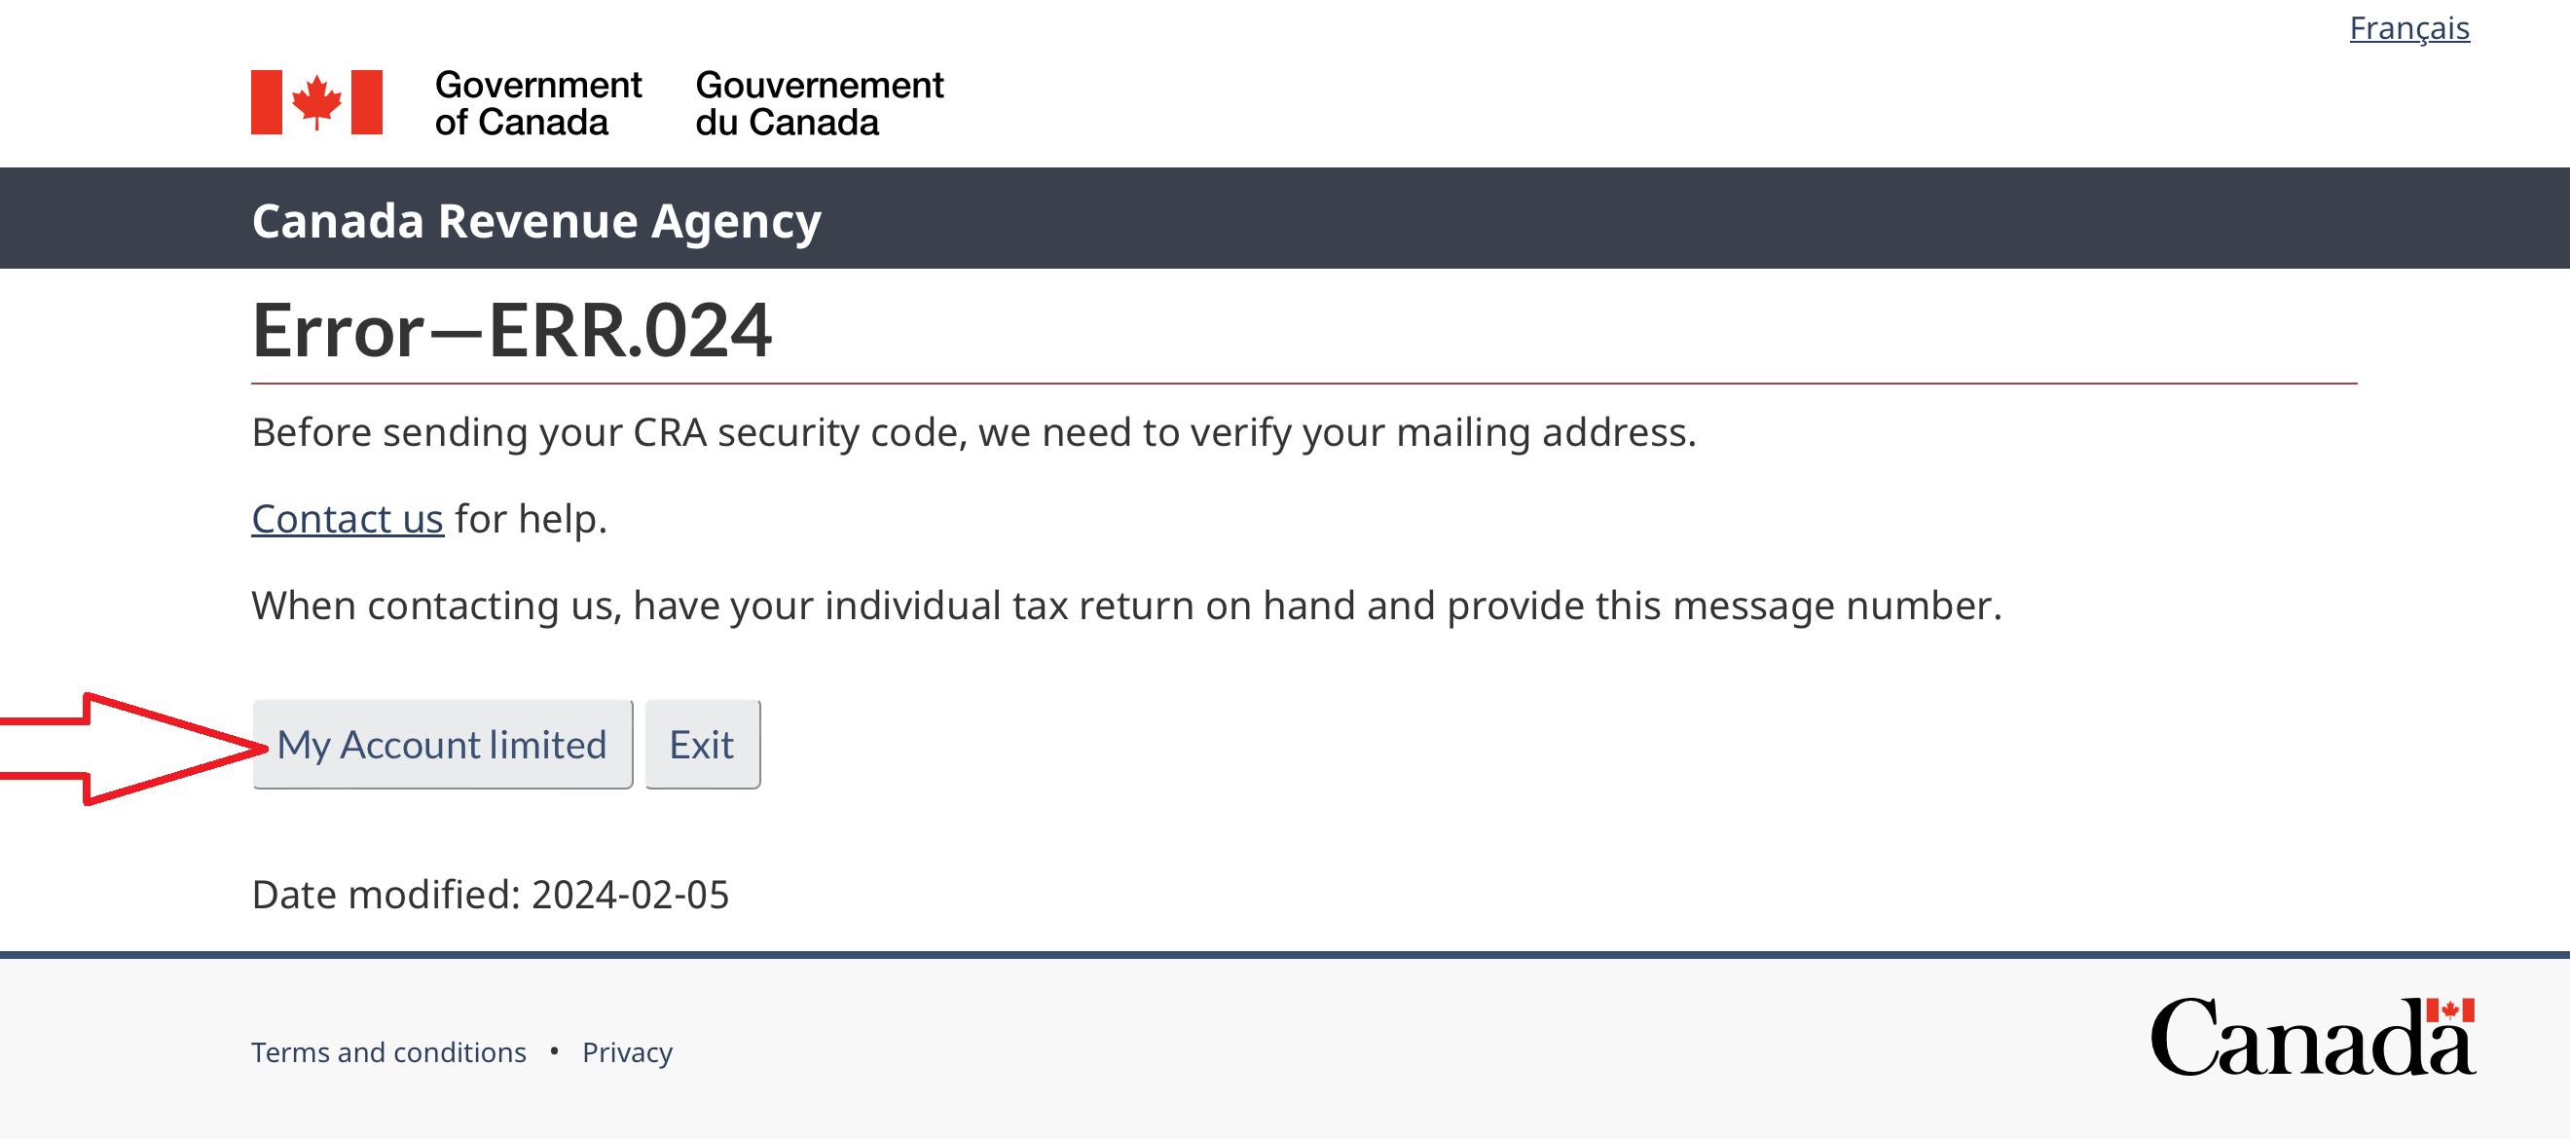Viewport: 2570px width, 1139px height.
Task: Click the Canada wordmark logo in the footer
Action: tap(2311, 1040)
